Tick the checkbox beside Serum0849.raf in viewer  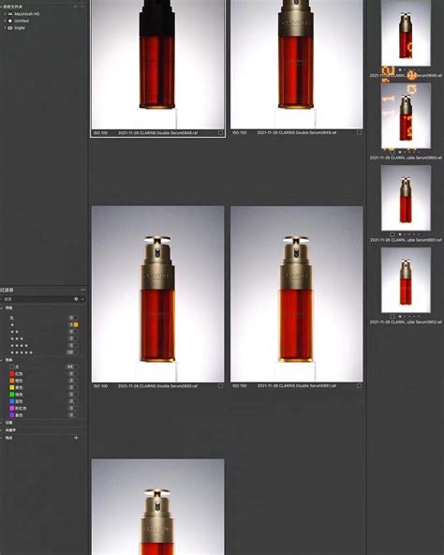tap(359, 132)
